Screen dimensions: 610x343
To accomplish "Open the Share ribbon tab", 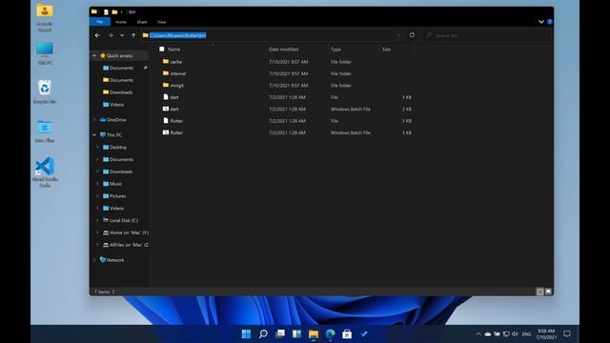I will coord(142,22).
